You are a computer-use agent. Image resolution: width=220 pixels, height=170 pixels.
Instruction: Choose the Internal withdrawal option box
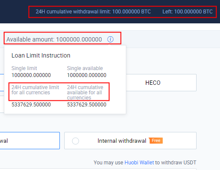point(130,141)
